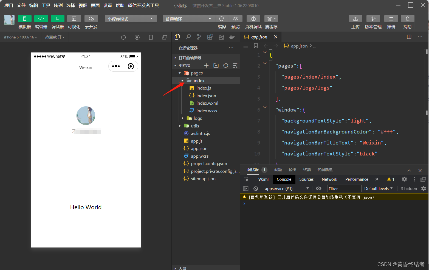This screenshot has width=429, height=270.
Task: Start real-device debugging (真机调试)
Action: [253, 19]
